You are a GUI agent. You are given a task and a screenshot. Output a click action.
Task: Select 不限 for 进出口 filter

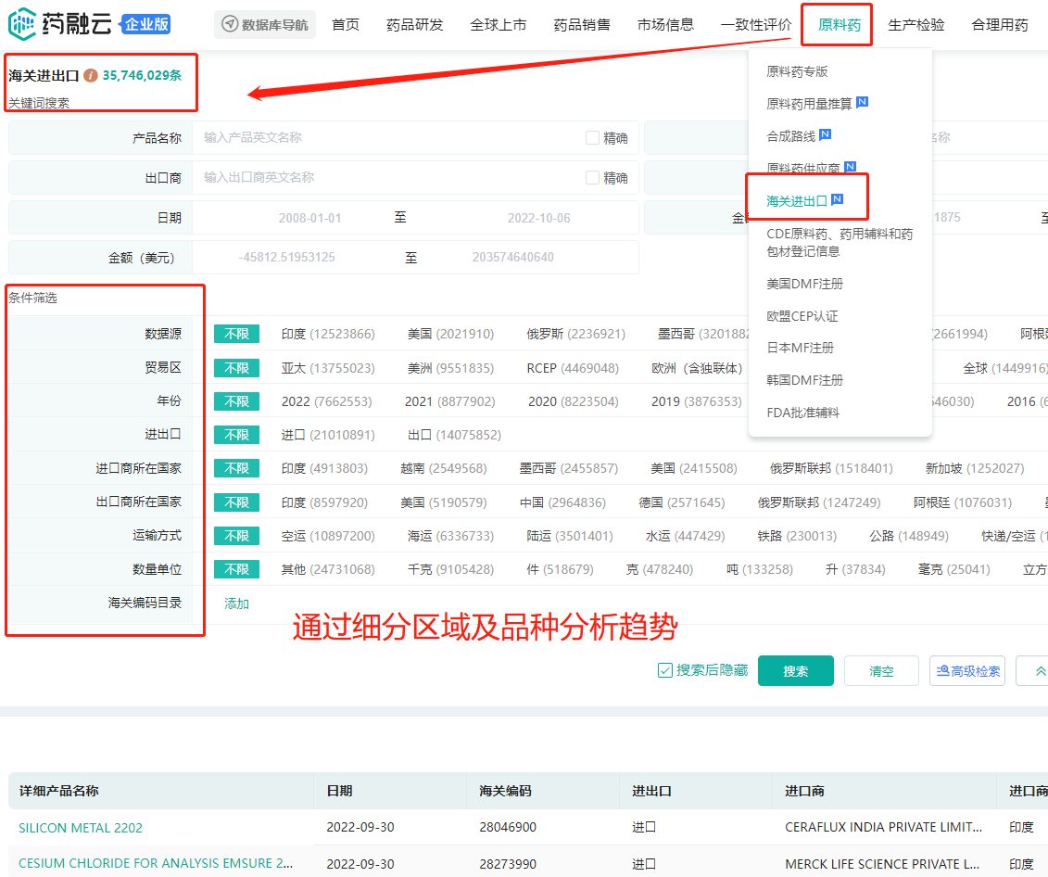coord(236,435)
